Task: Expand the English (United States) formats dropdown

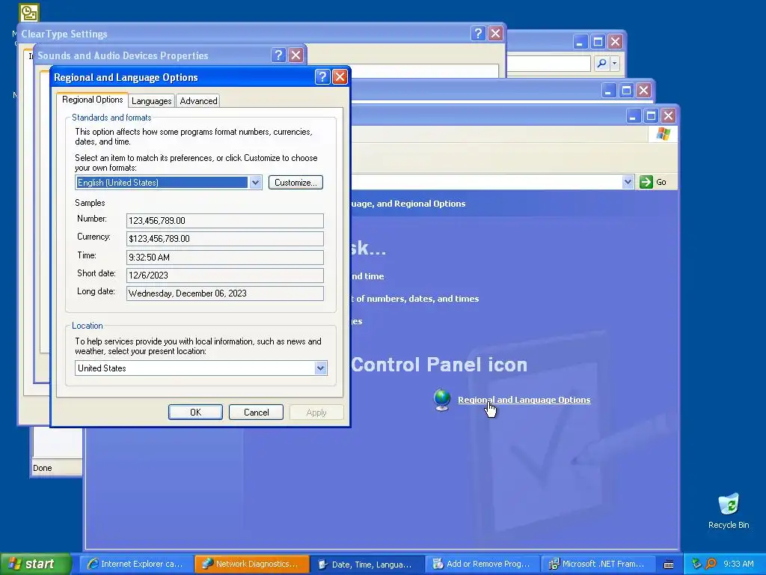Action: (256, 183)
